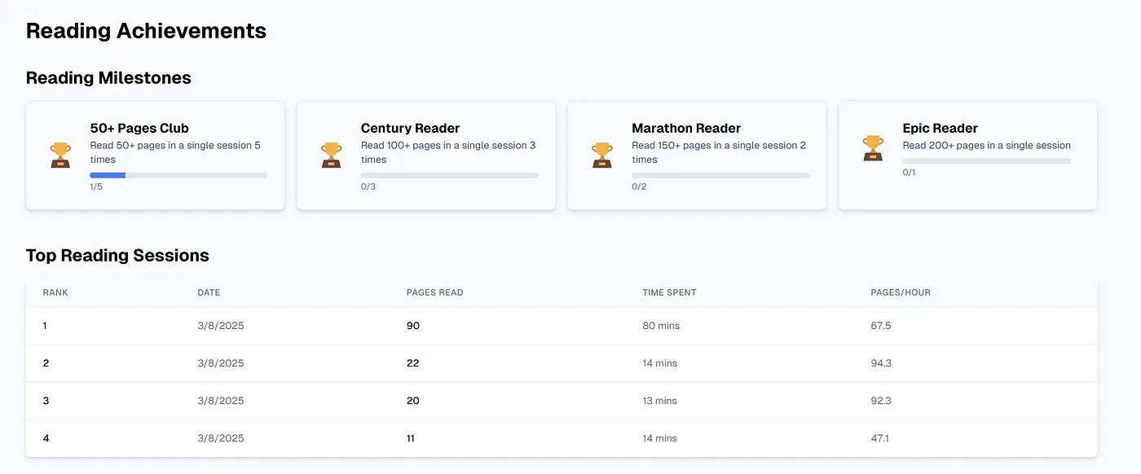Click the Epic Reader trophy icon
This screenshot has height=474, width=1141.
pyautogui.click(x=873, y=148)
